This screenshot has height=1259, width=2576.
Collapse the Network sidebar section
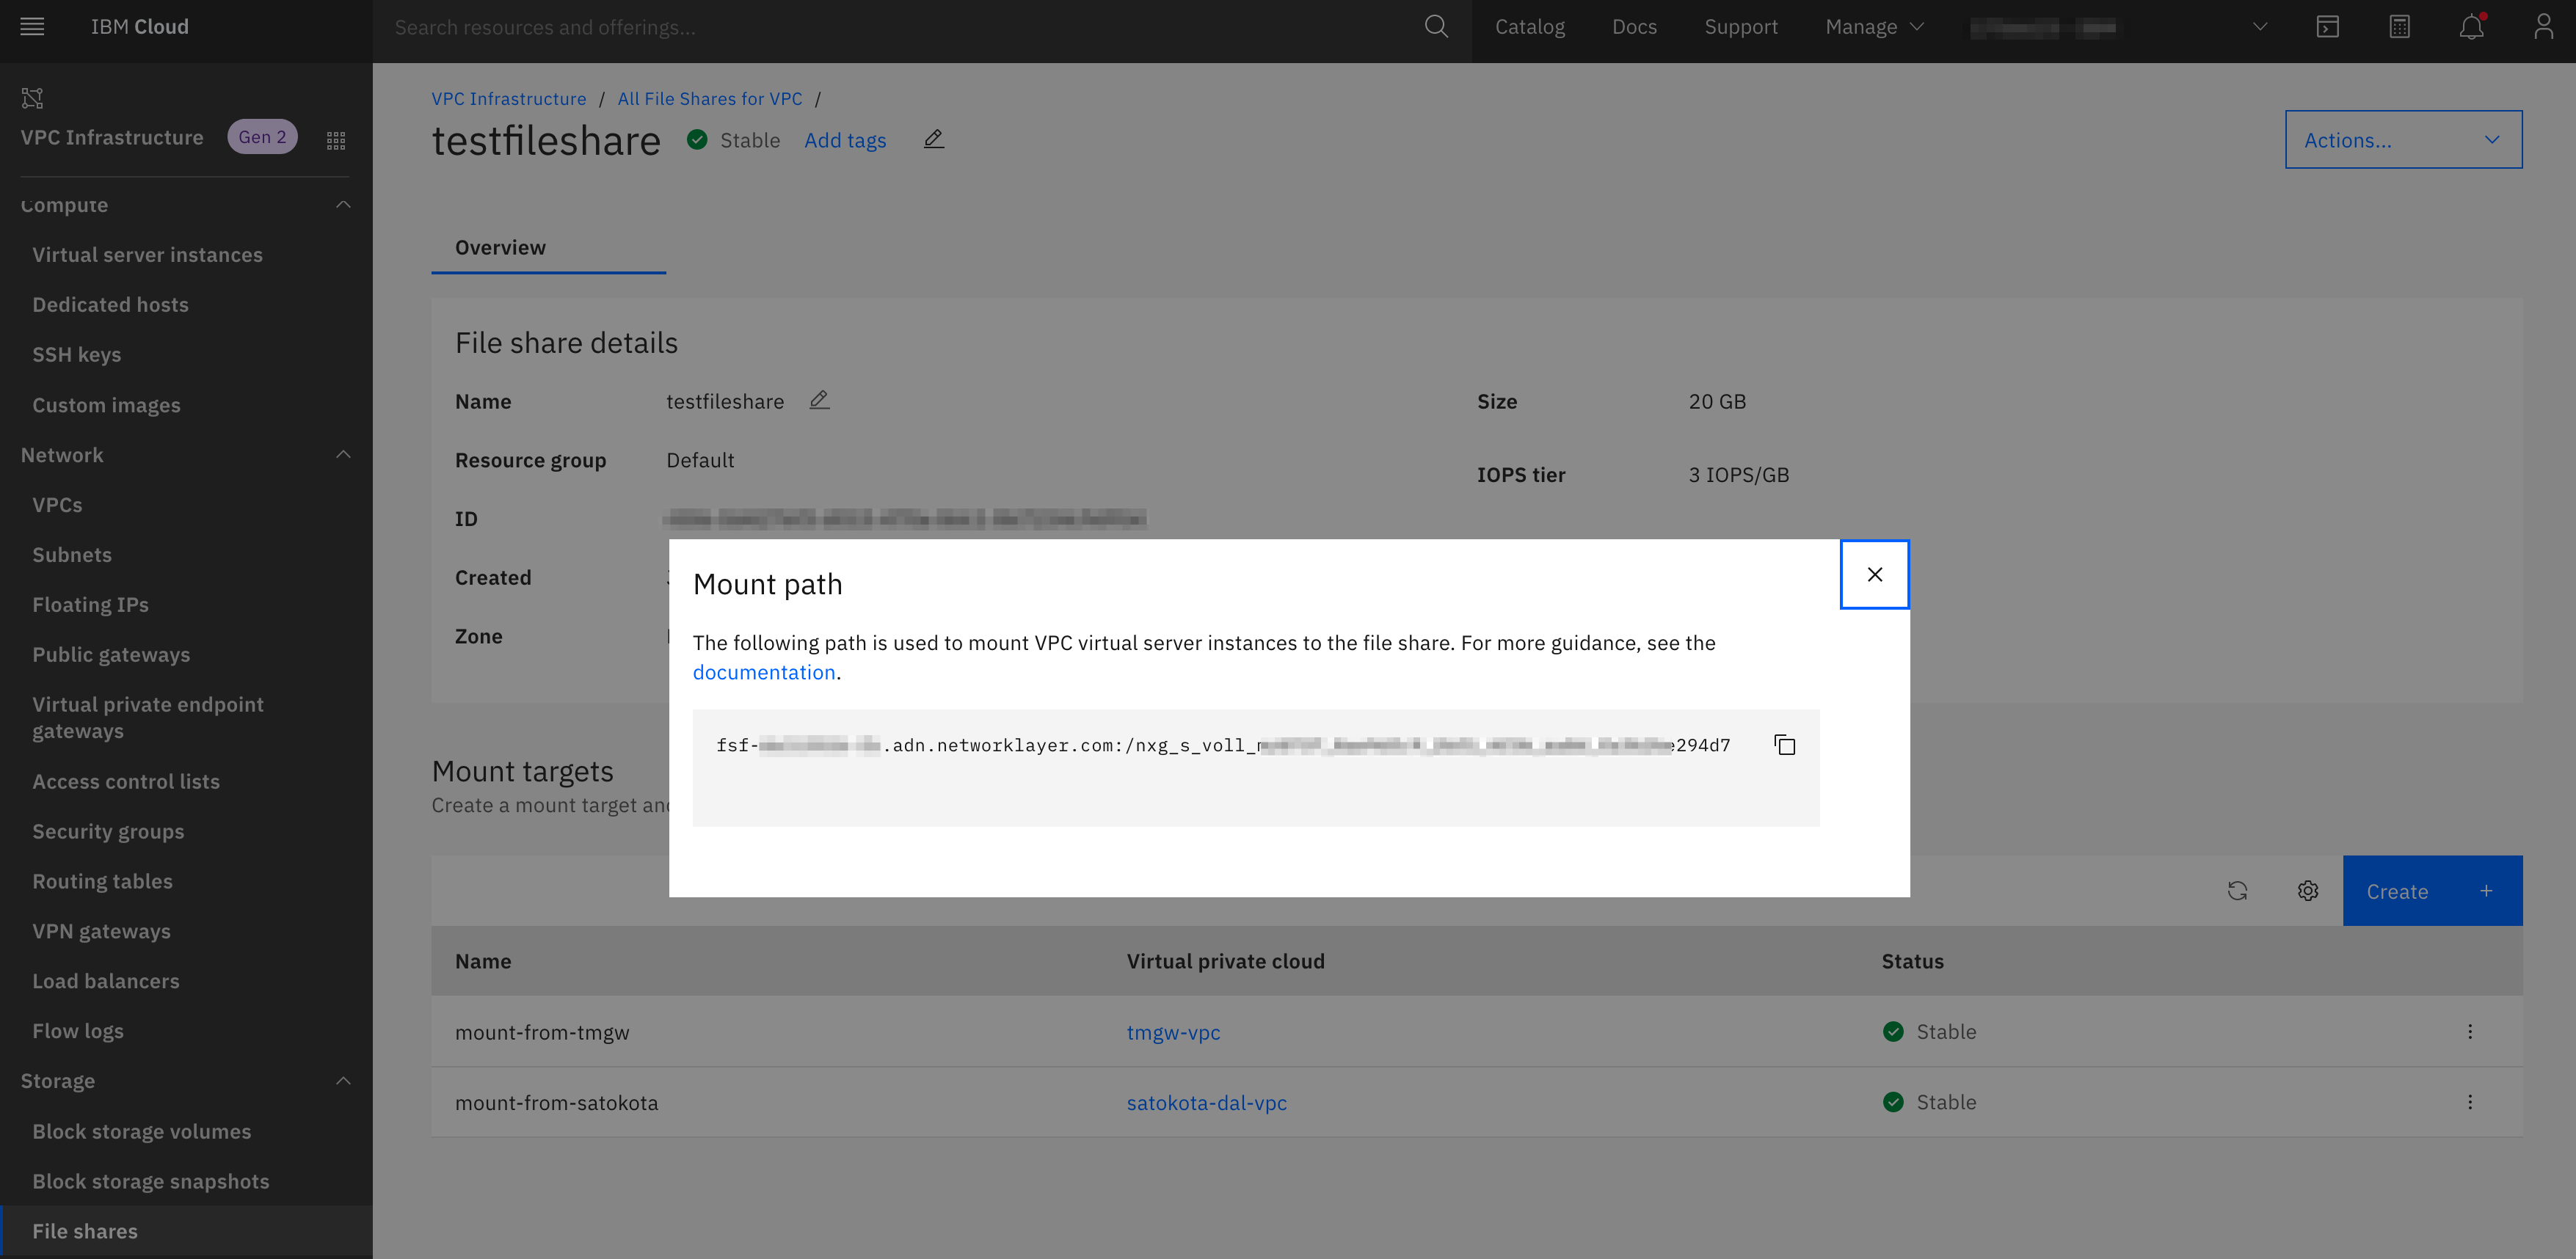(343, 455)
